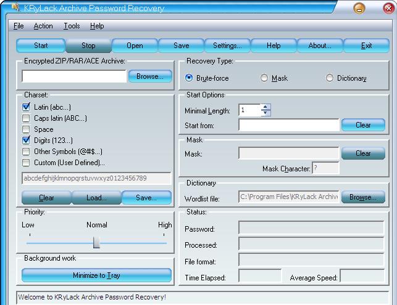Uncheck the Digits (123...) charset
The width and height of the screenshot is (397, 305).
(x=26, y=140)
